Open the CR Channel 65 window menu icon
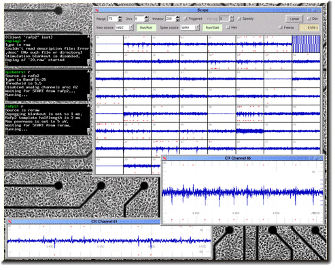This screenshot has width=335, height=270. click(x=165, y=158)
